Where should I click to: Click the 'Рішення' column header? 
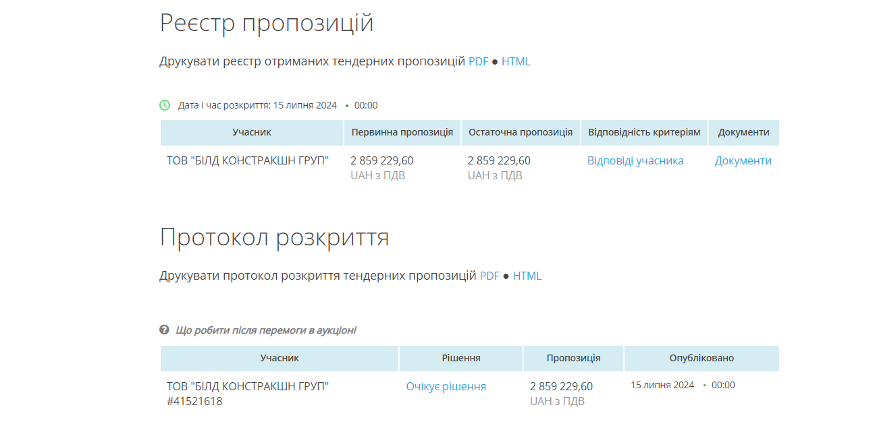(x=460, y=358)
